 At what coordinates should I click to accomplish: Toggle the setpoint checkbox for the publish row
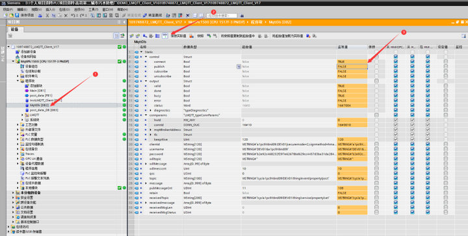(446, 67)
